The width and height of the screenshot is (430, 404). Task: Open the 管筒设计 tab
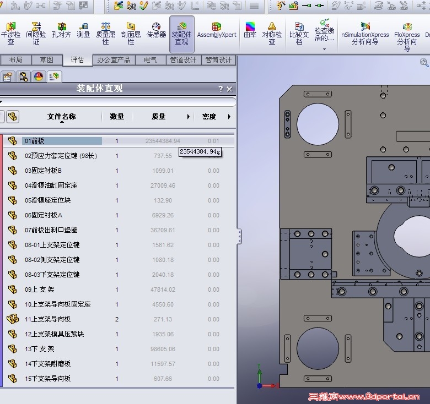pyautogui.click(x=218, y=60)
